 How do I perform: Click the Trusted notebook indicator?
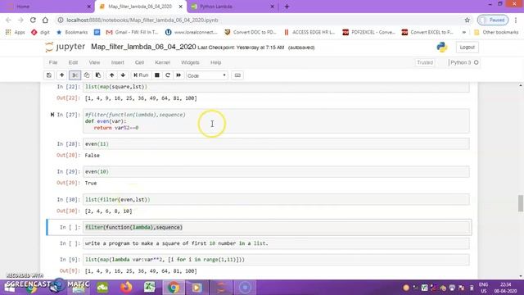(x=425, y=62)
